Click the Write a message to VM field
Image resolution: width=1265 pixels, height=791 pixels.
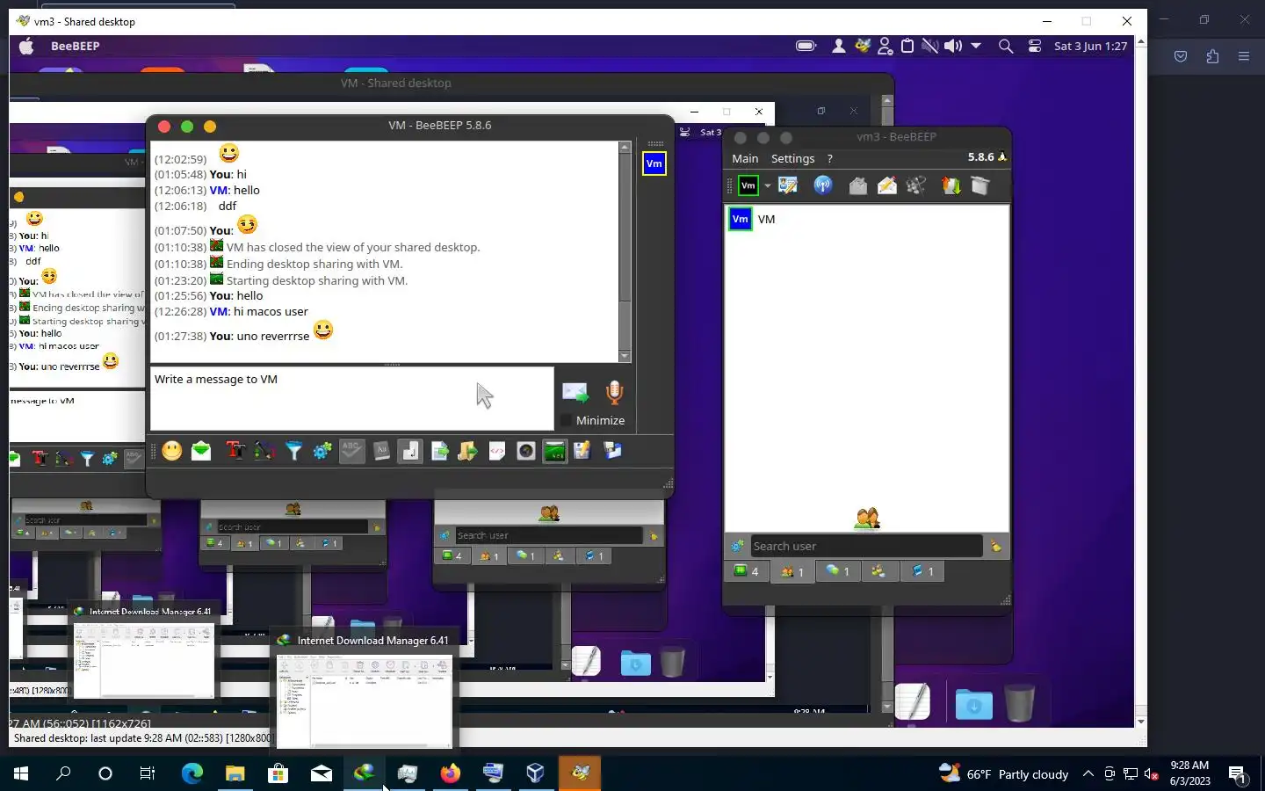352,398
